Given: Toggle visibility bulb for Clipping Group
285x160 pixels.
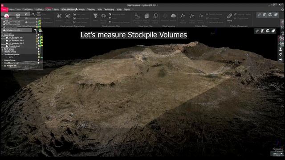Looking at the screenshot, I should point(39,52).
